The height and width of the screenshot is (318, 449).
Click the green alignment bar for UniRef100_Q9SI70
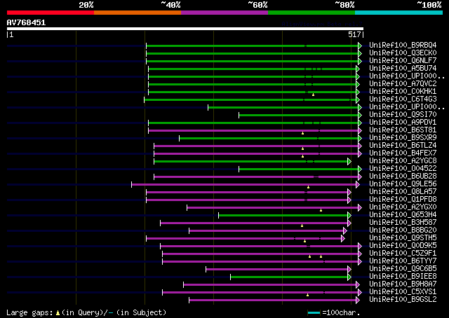point(298,116)
